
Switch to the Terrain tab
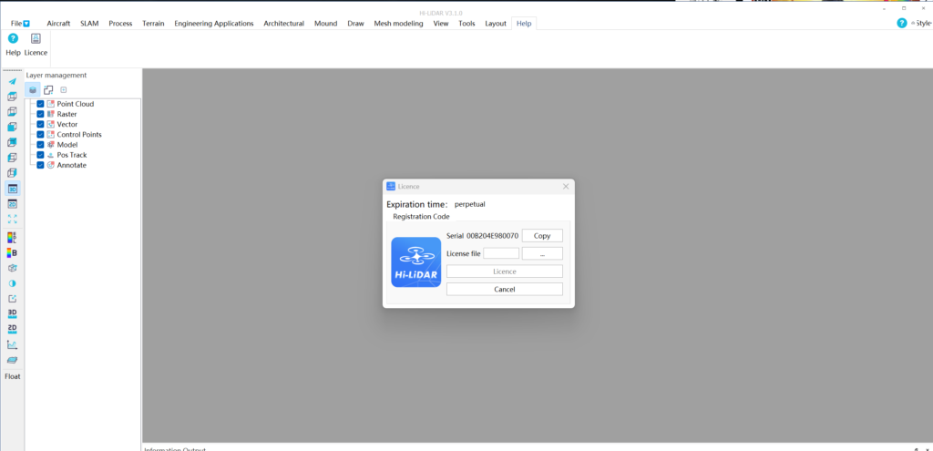pos(153,23)
